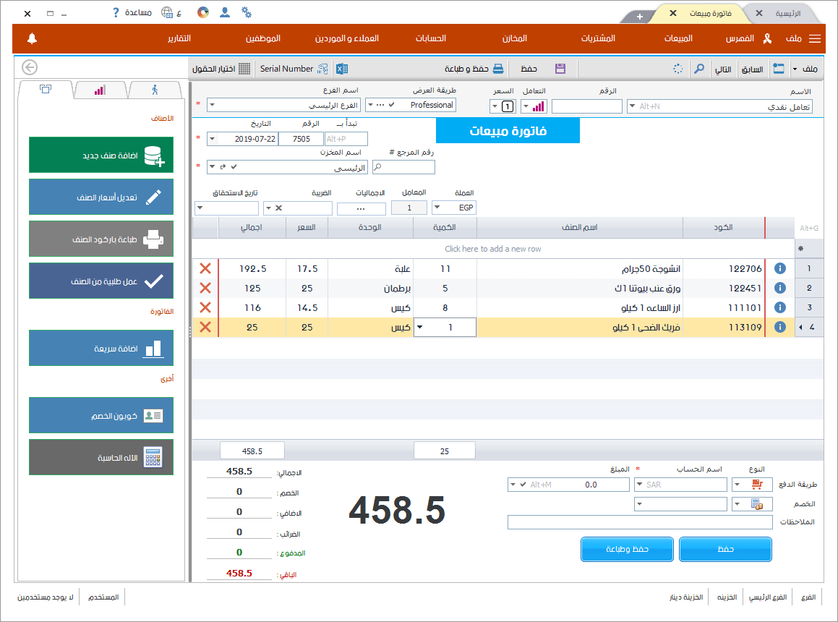The image size is (838, 622).
Task: Open the التاريخ date dropdown arrow
Action: (x=212, y=139)
